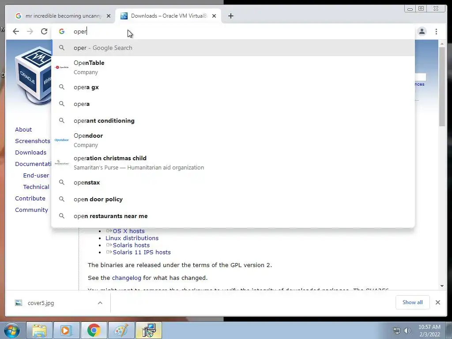This screenshot has width=452, height=339.
Task: Select 'operant conditioning' suggestion
Action: (x=234, y=121)
